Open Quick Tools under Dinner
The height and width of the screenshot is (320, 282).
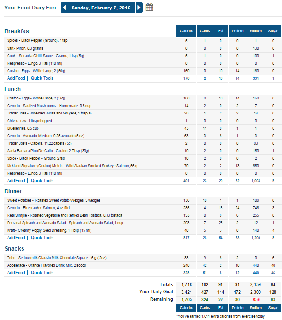coord(42,238)
